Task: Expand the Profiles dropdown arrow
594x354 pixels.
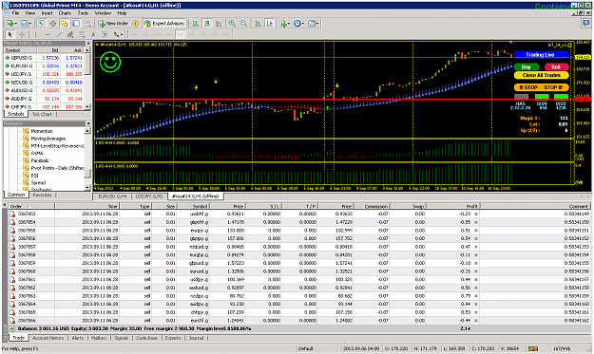Action: [30, 24]
